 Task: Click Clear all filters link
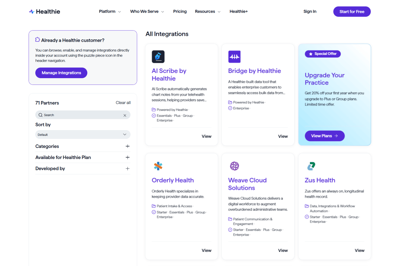(123, 103)
